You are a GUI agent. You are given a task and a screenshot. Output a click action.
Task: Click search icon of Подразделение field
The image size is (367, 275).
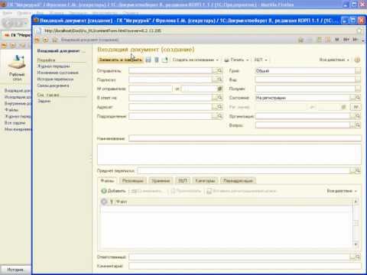tap(220, 116)
